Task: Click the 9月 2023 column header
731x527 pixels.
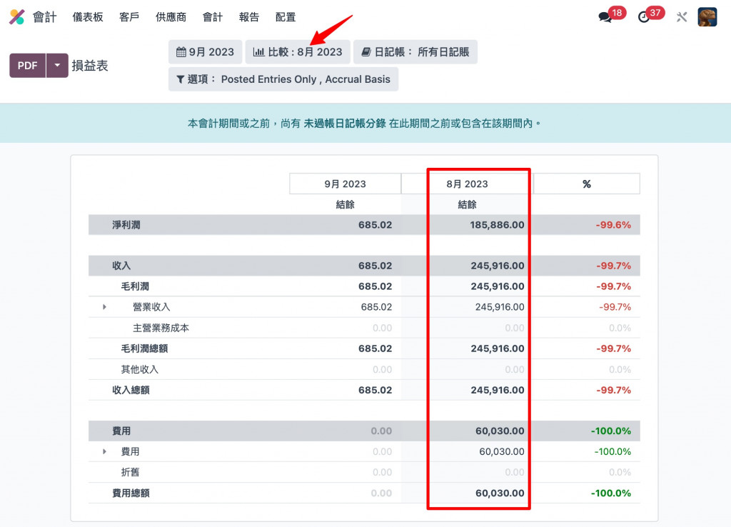Action: pos(345,184)
